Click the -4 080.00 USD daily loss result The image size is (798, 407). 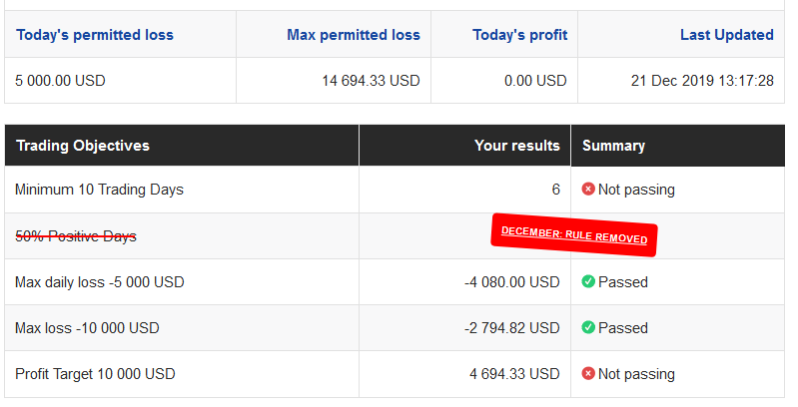pyautogui.click(x=511, y=282)
